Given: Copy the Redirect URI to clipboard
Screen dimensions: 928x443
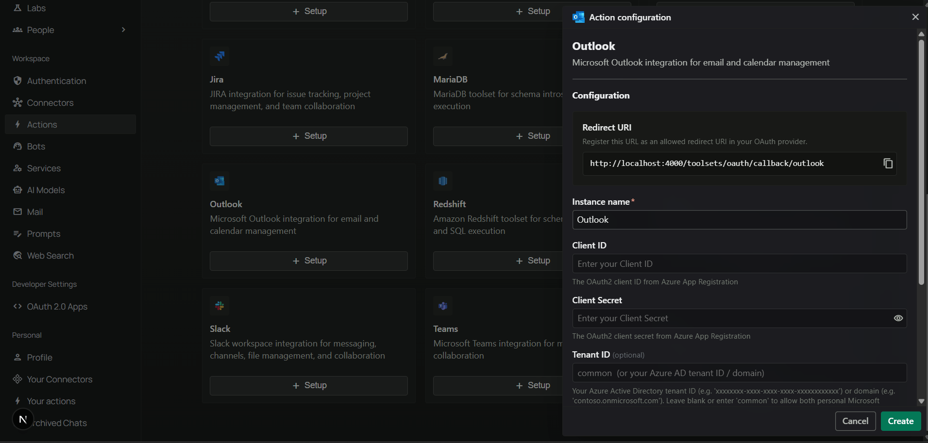Looking at the screenshot, I should pyautogui.click(x=888, y=164).
